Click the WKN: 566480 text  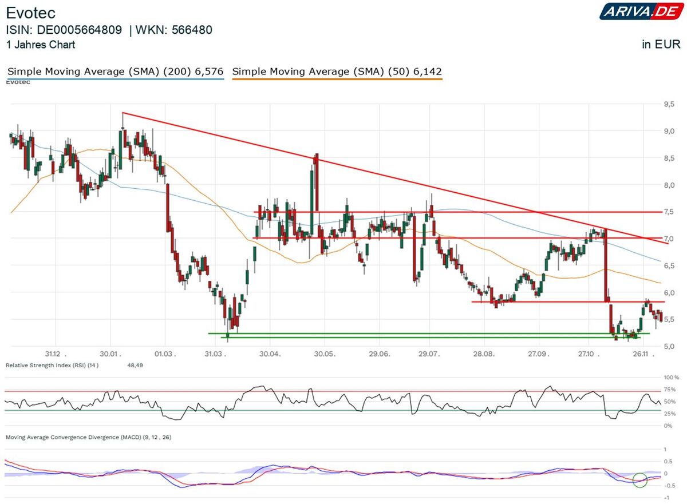174,30
